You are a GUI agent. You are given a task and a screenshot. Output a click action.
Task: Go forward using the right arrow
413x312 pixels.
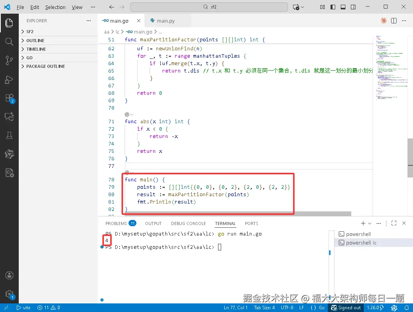point(122,7)
